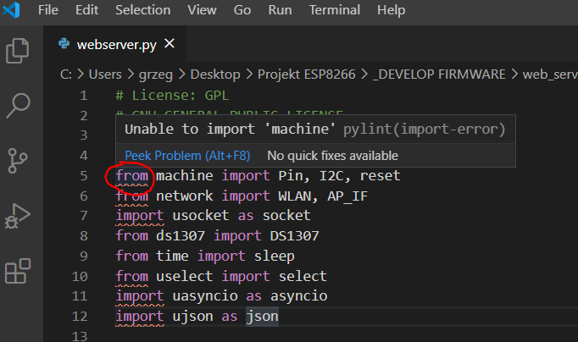Open the Selection menu
The height and width of the screenshot is (342, 578).
(x=142, y=10)
